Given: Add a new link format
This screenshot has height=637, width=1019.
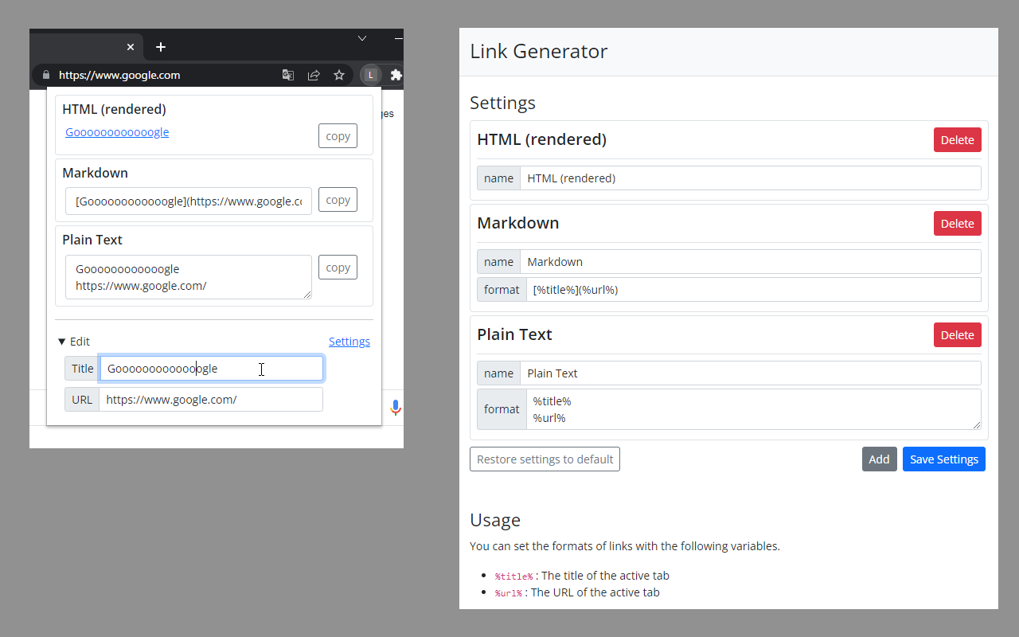Looking at the screenshot, I should coord(879,459).
